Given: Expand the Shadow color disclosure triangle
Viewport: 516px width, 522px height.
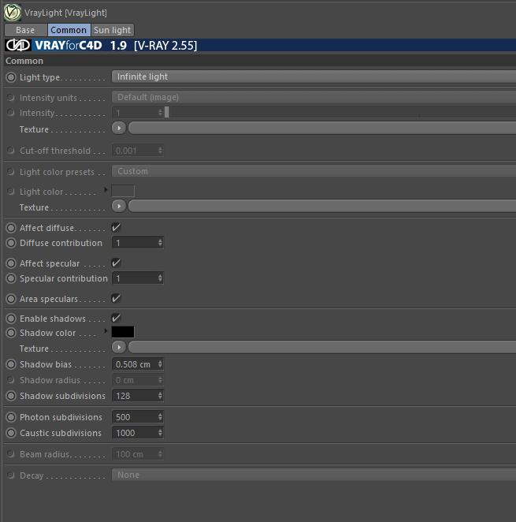Looking at the screenshot, I should point(106,331).
